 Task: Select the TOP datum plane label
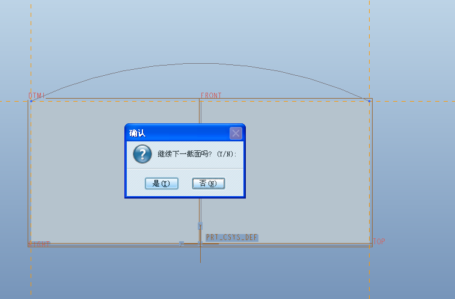(x=379, y=241)
